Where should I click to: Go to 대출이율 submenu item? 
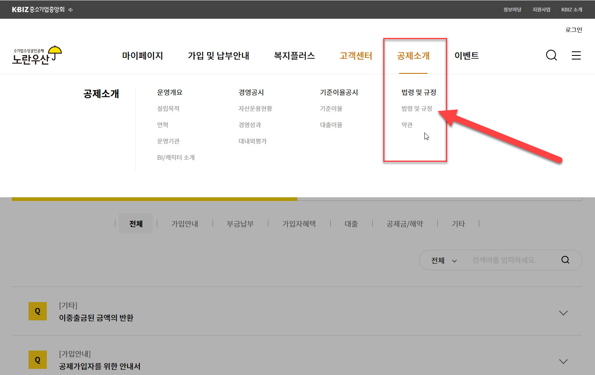click(331, 125)
